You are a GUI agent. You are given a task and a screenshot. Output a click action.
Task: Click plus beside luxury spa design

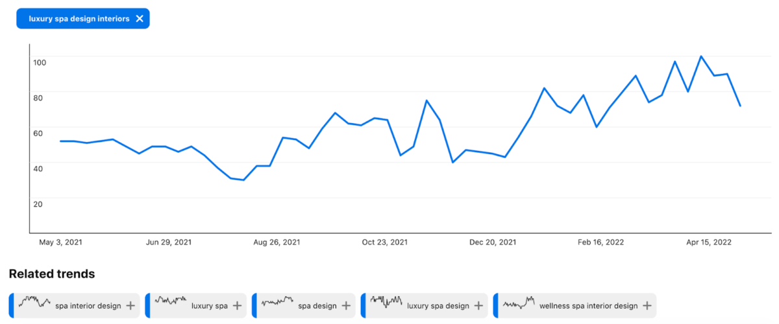point(478,306)
